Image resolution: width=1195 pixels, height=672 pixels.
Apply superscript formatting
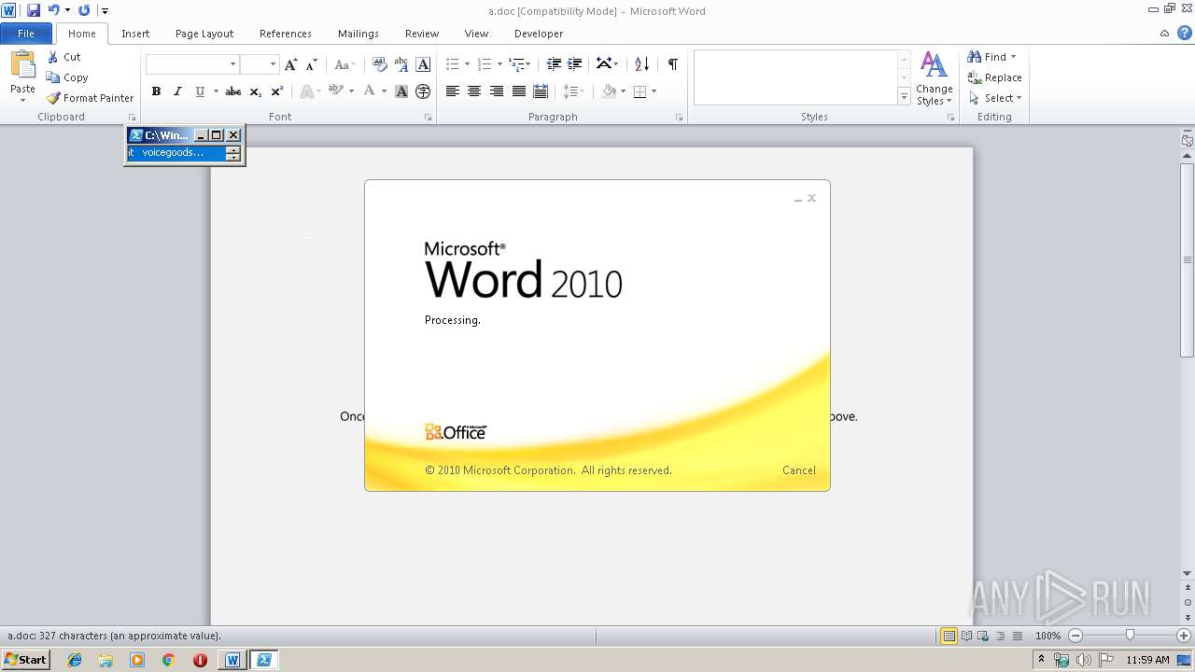coord(277,91)
